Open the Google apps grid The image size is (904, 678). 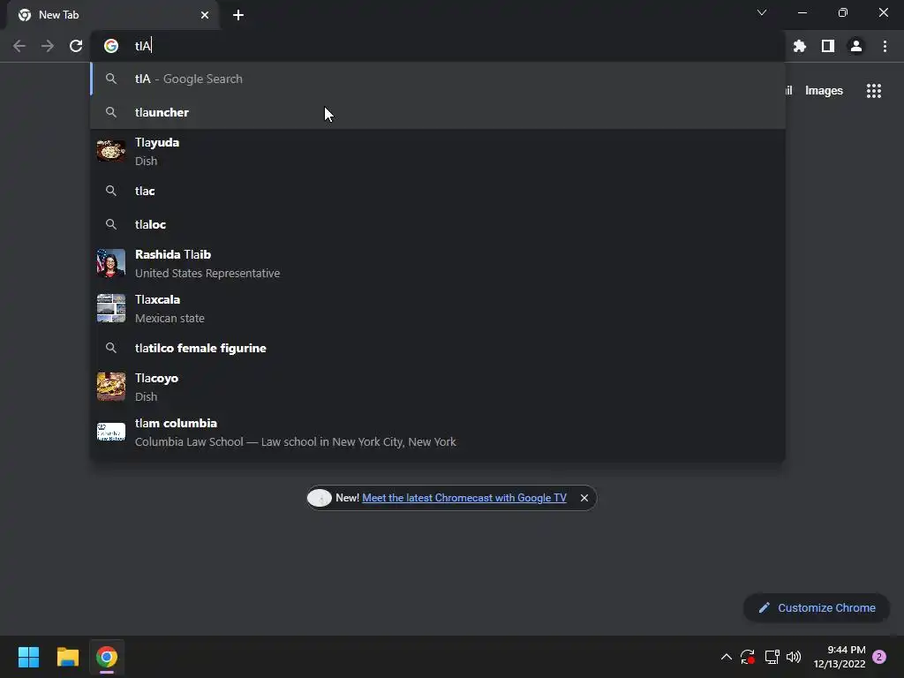874,91
